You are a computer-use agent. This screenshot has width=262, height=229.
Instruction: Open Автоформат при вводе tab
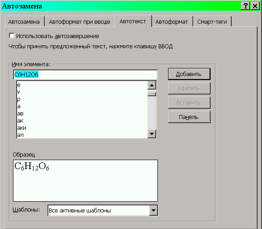[80, 21]
